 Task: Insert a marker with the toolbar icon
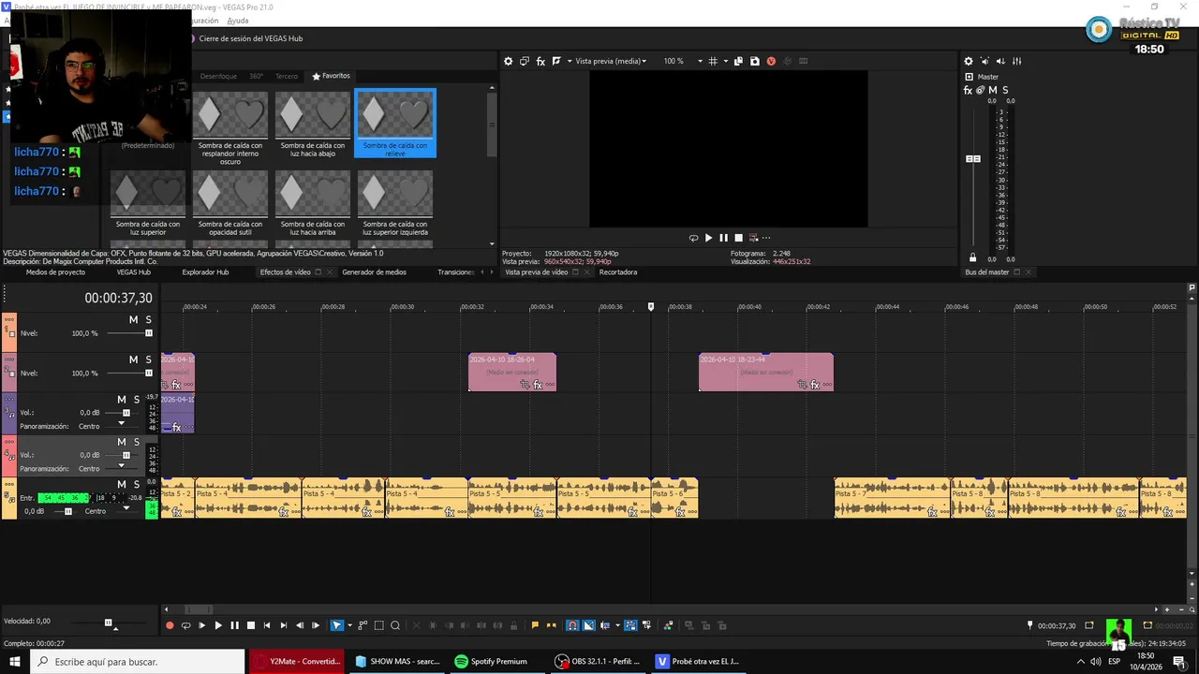[x=535, y=625]
